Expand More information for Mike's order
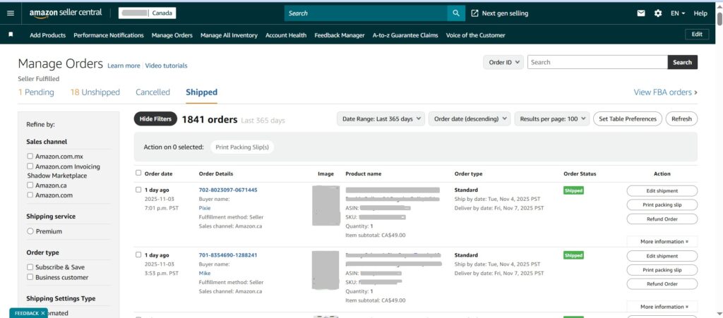The image size is (723, 318). coord(664,307)
